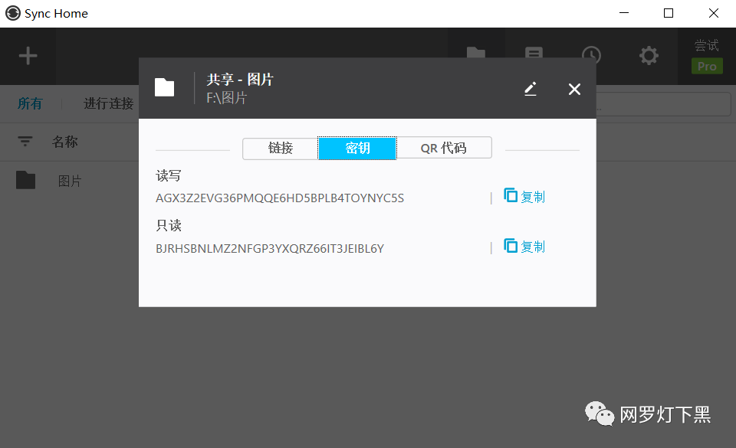Select the 进行连接 filter tab
Viewport: 736px width, 448px height.
(x=108, y=103)
